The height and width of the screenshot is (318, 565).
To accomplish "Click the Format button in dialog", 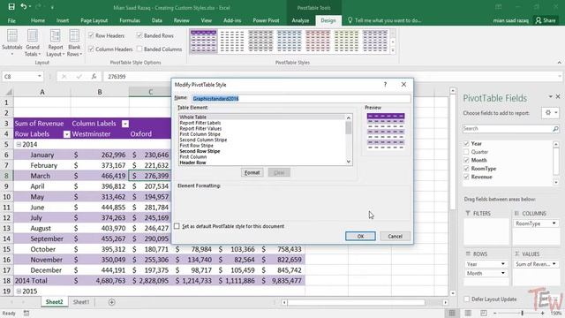I will click(252, 173).
